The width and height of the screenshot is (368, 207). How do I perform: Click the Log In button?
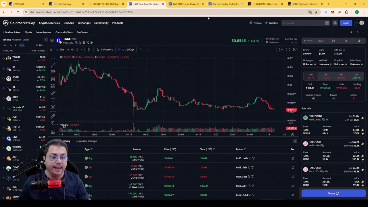(x=346, y=23)
